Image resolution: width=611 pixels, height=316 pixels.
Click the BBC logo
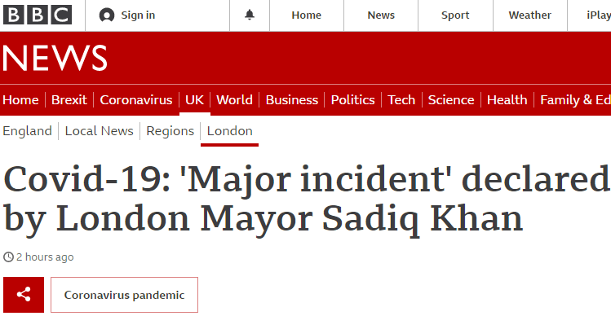point(38,15)
